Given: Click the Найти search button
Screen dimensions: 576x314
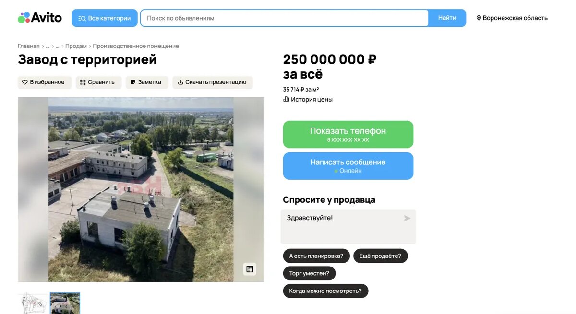Looking at the screenshot, I should [447, 18].
